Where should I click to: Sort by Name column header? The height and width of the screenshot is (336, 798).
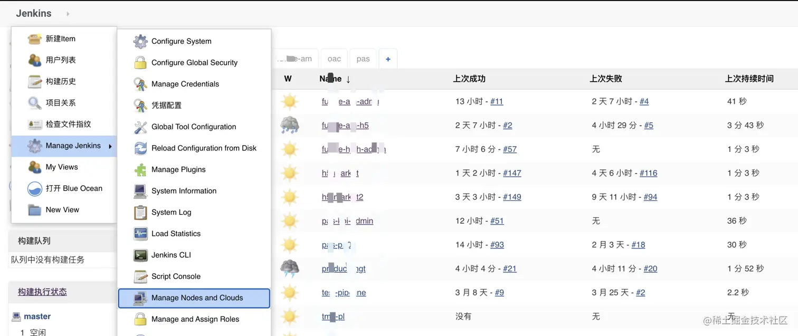[335, 79]
